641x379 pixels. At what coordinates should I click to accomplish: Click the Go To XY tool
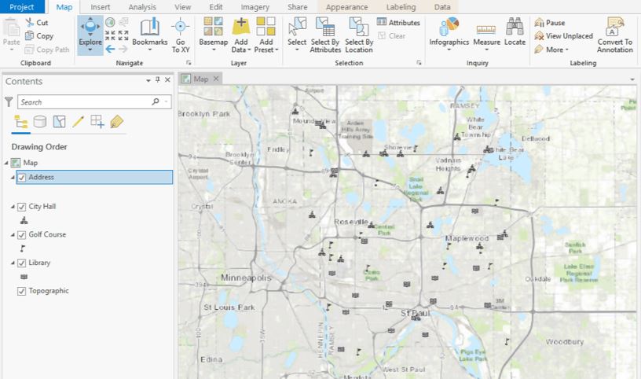point(181,35)
